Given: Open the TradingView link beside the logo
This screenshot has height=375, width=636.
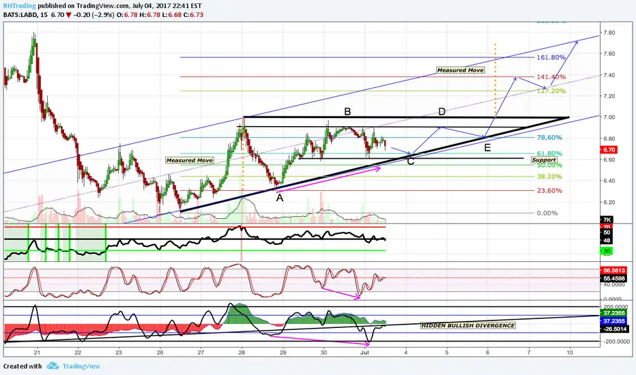Looking at the screenshot, I should pyautogui.click(x=81, y=366).
